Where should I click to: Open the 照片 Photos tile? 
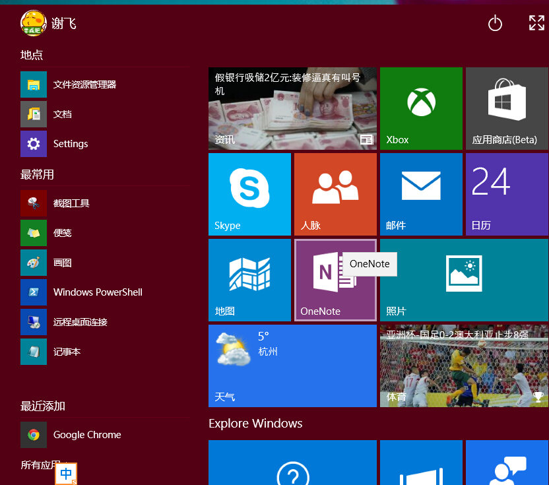click(465, 280)
